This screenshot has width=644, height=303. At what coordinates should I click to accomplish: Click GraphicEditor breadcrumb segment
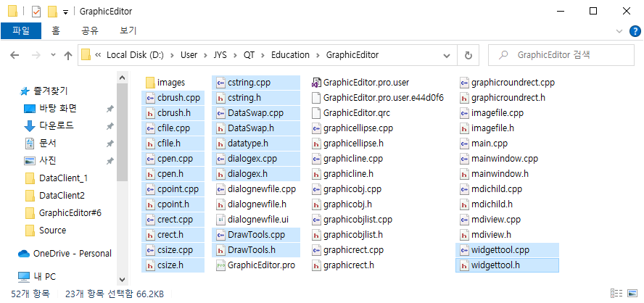[x=352, y=55]
